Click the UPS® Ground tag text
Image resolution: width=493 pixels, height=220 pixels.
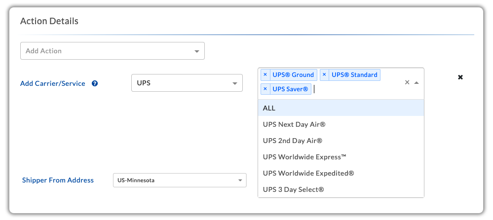[293, 75]
